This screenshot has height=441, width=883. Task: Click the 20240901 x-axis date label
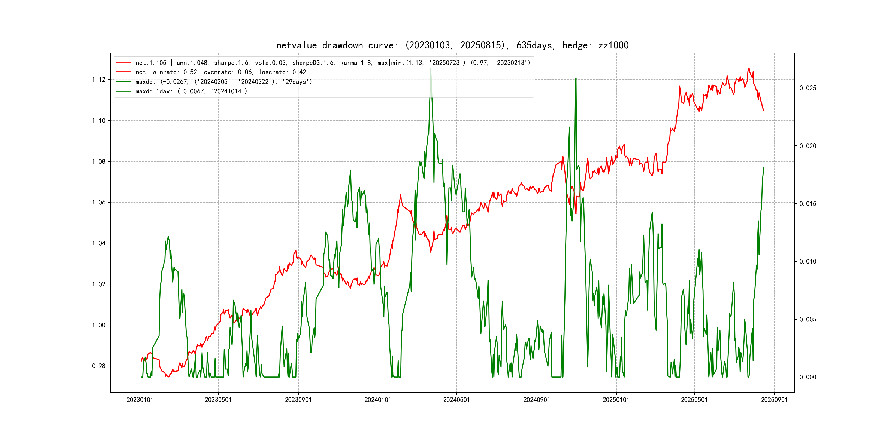536,400
